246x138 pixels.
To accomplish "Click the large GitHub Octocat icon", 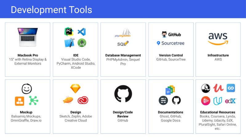I will coord(123,94).
